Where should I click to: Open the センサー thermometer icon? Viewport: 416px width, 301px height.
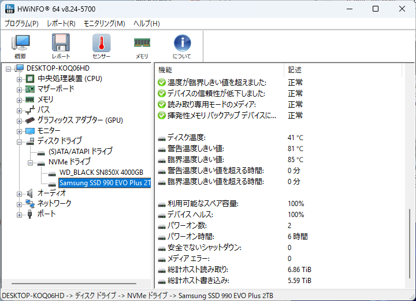coord(101,46)
